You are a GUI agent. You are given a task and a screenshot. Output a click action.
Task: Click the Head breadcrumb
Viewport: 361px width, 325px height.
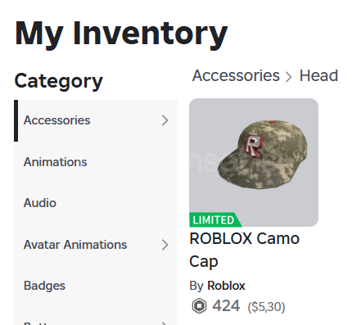pyautogui.click(x=318, y=75)
